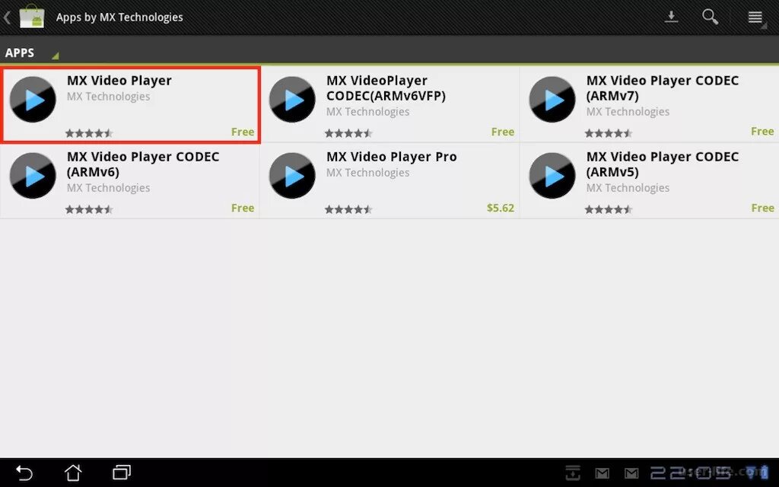This screenshot has width=779, height=487.
Task: Open the Android Market bag icon
Action: point(32,17)
